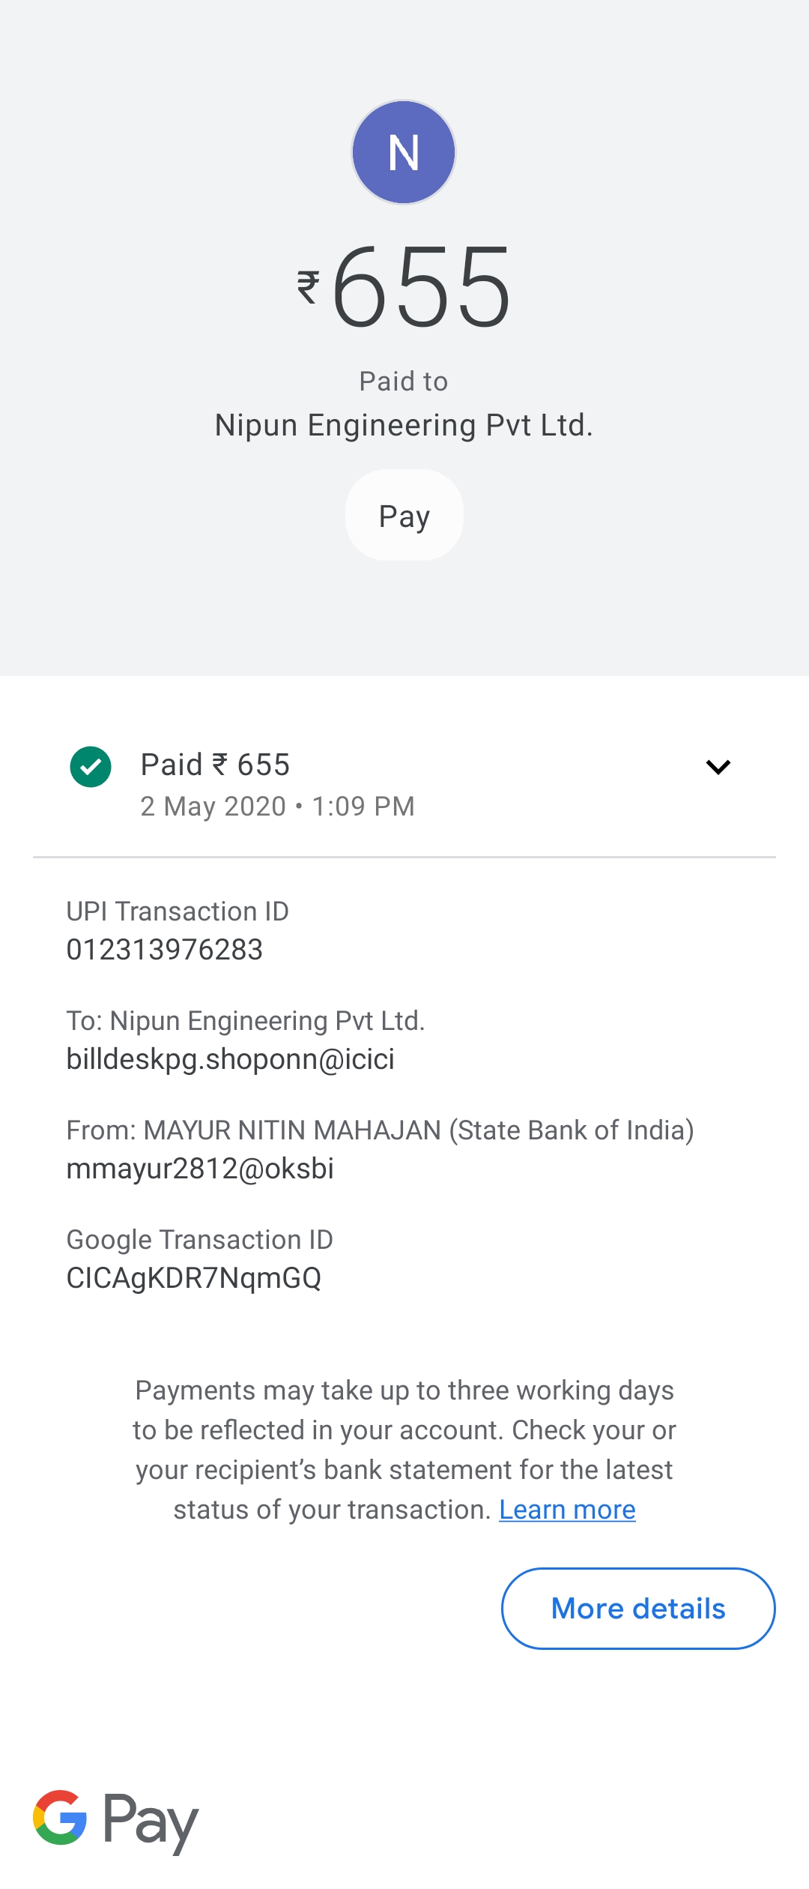Click the rupee symbol beside 655

(x=309, y=286)
